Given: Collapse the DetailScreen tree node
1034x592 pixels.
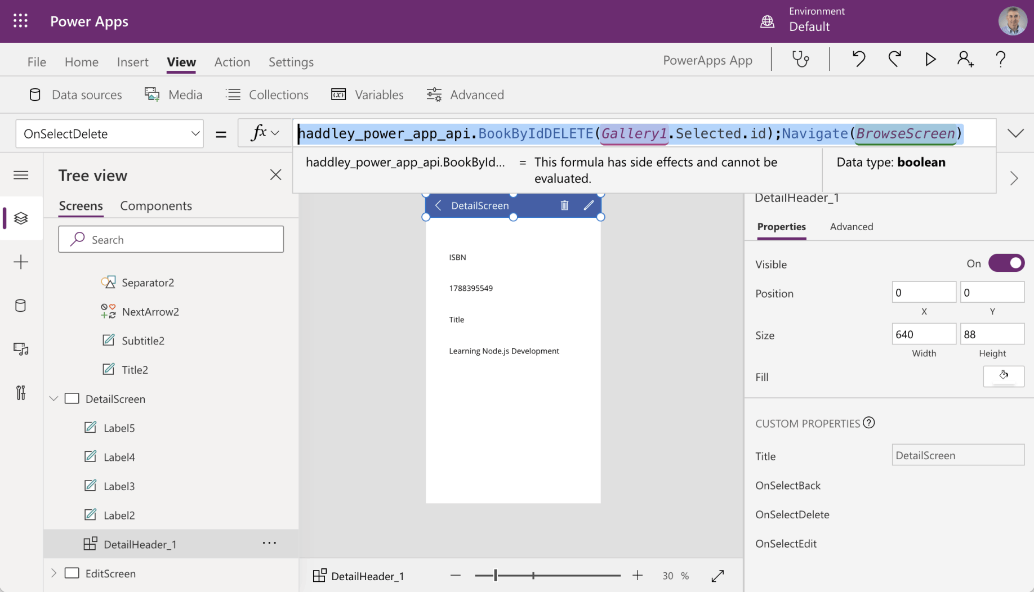Looking at the screenshot, I should [x=54, y=399].
